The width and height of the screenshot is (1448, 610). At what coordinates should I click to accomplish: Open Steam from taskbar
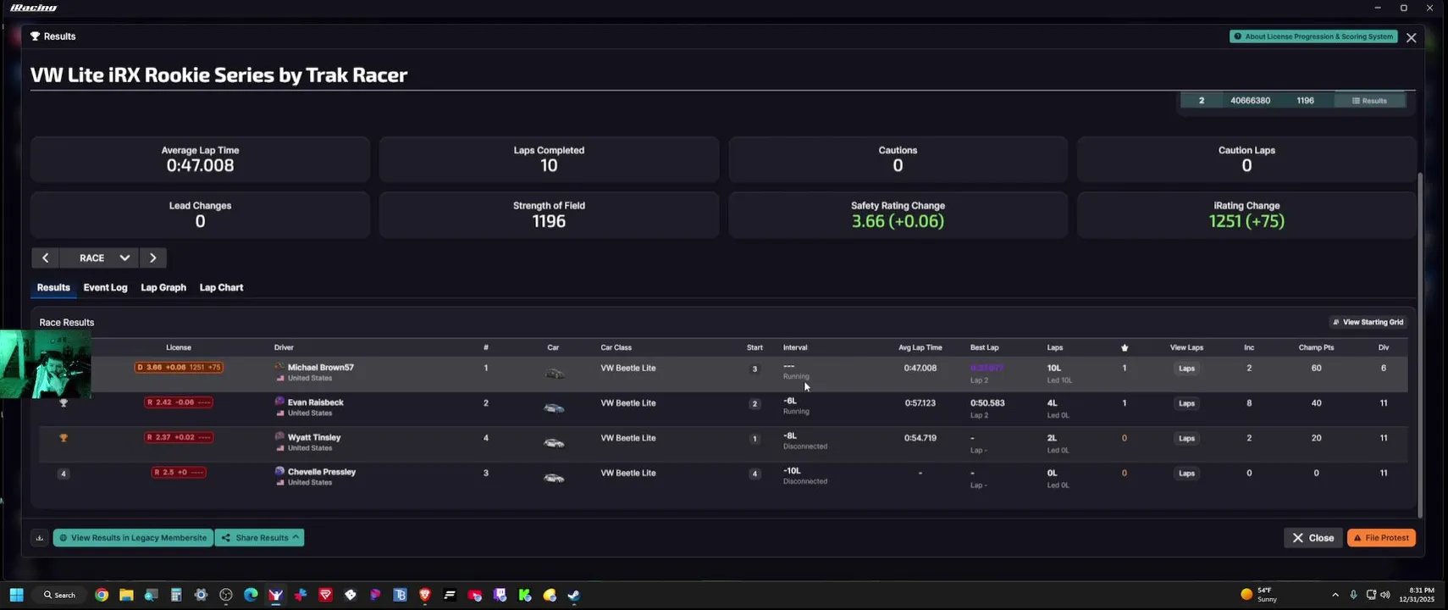574,595
